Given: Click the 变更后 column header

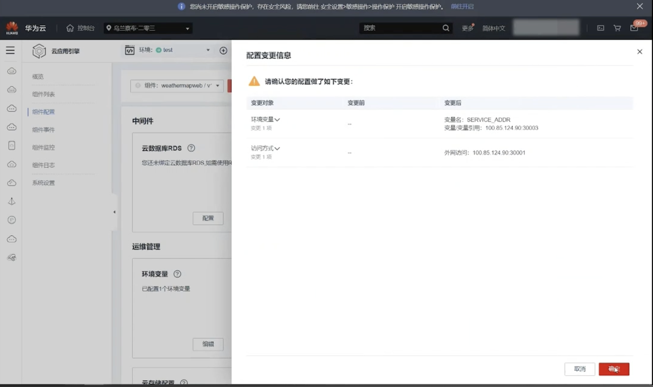Looking at the screenshot, I should tap(452, 103).
